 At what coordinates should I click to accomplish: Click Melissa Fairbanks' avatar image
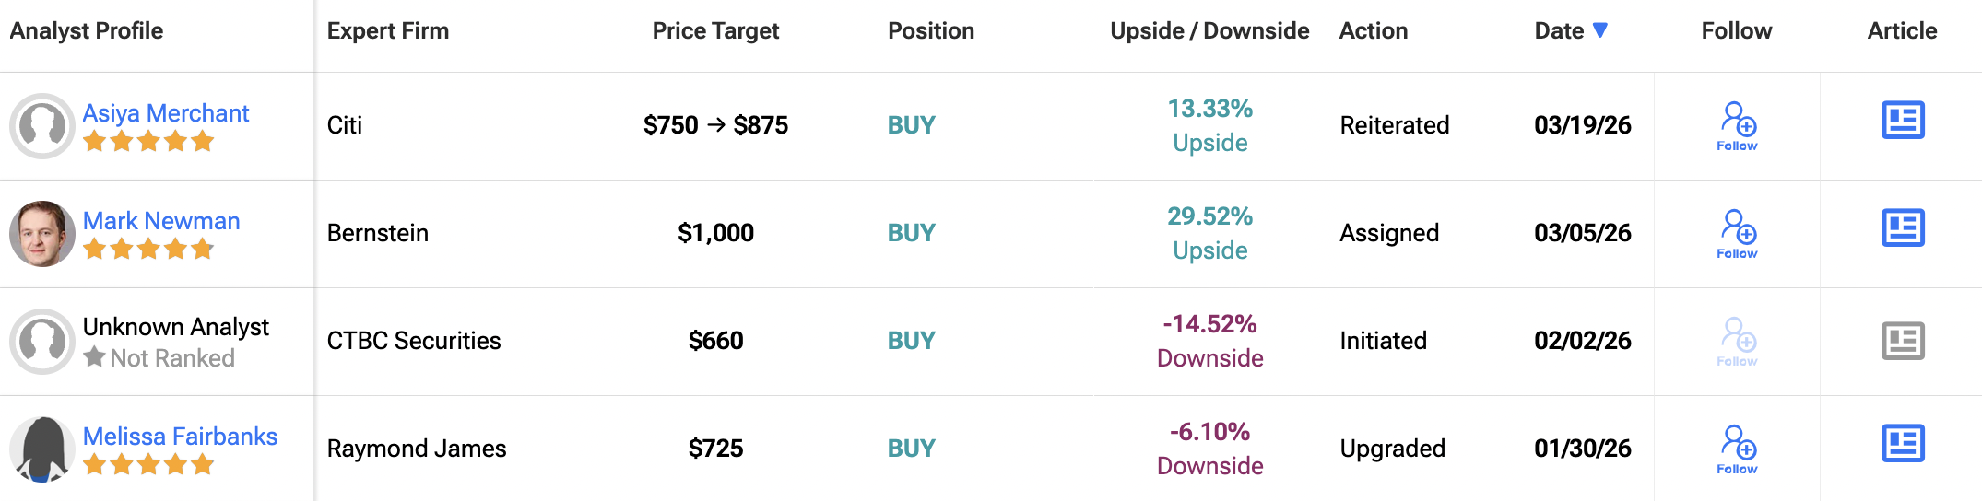coord(42,449)
